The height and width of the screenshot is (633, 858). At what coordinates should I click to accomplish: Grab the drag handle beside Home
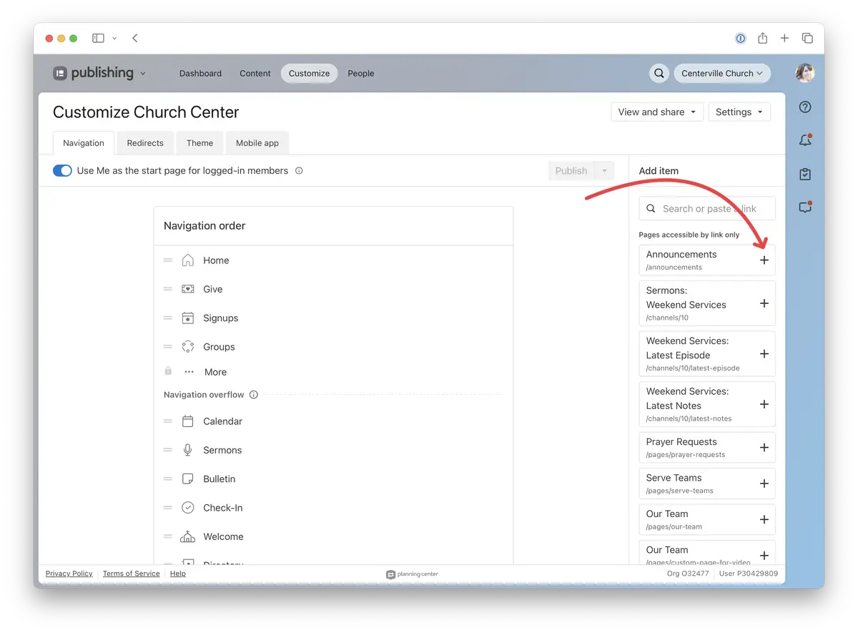168,260
